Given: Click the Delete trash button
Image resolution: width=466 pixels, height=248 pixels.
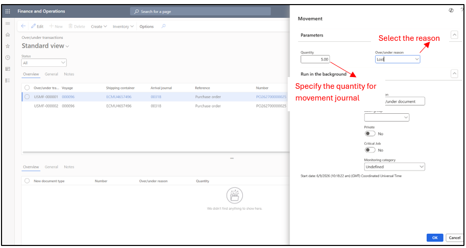Looking at the screenshot, I should click(77, 27).
